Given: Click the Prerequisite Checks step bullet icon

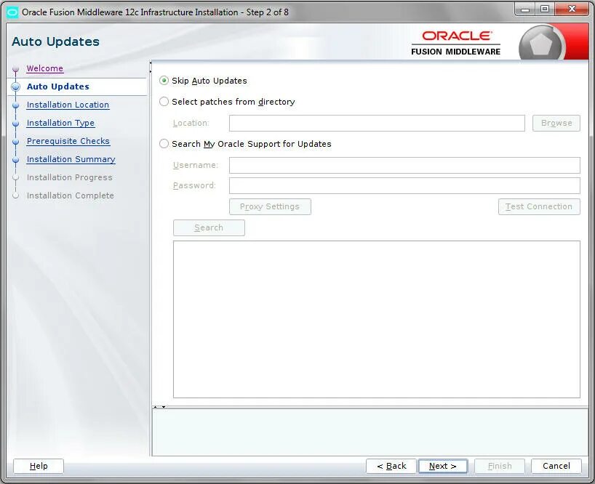Looking at the screenshot, I should (x=15, y=142).
